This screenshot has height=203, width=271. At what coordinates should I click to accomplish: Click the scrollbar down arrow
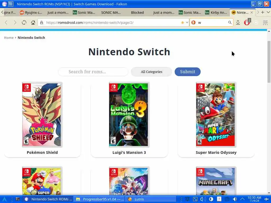pyautogui.click(x=269, y=193)
